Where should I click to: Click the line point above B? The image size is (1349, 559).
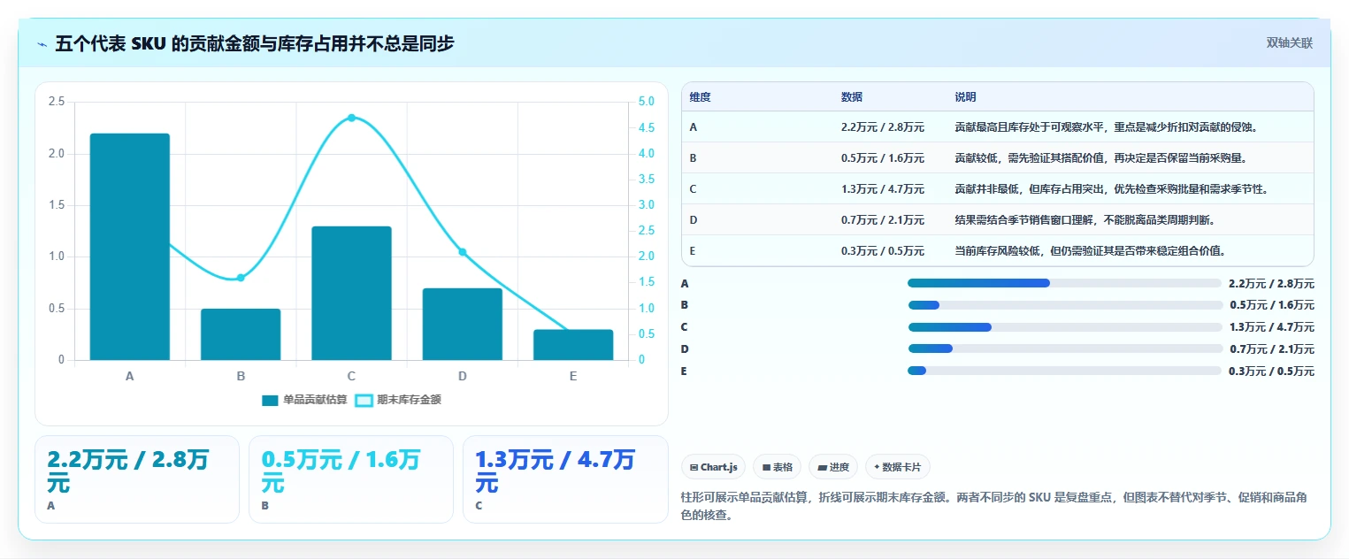coord(241,278)
